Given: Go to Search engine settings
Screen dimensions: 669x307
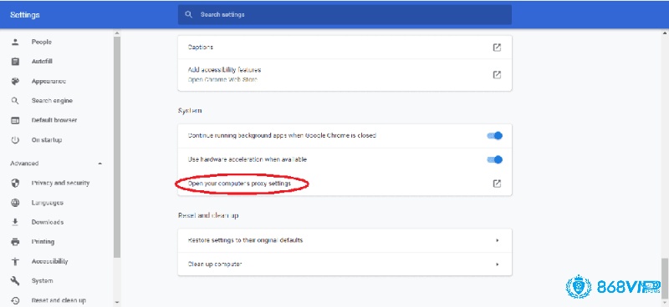Looking at the screenshot, I should click(x=52, y=101).
